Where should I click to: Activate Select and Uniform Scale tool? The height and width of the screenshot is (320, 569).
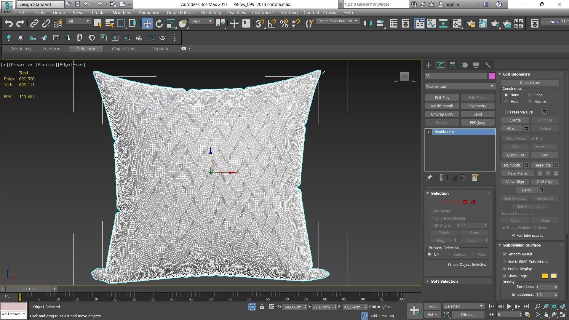click(x=171, y=24)
